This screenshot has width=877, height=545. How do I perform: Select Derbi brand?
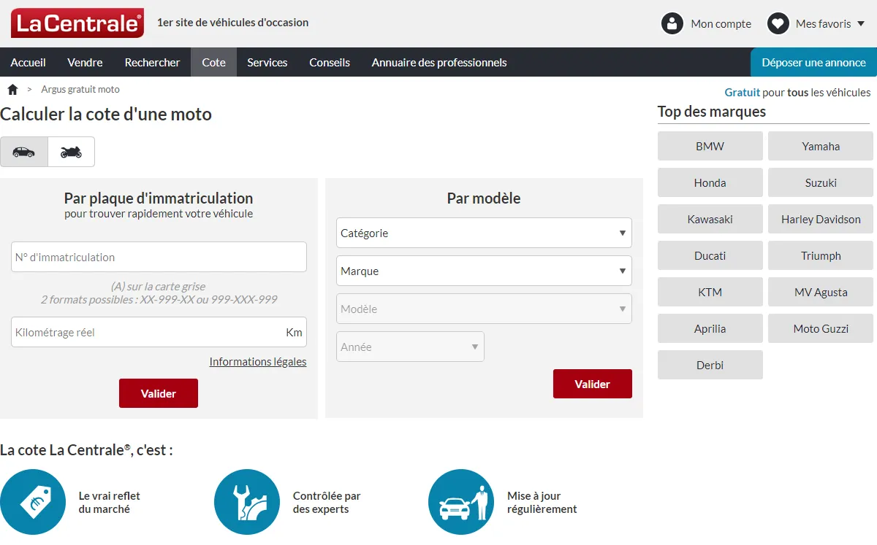pyautogui.click(x=710, y=365)
